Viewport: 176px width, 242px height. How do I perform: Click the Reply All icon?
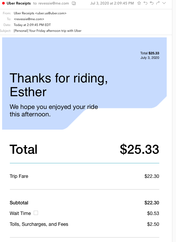point(152,3)
